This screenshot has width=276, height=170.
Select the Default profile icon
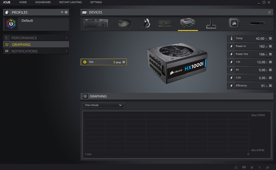[11, 23]
